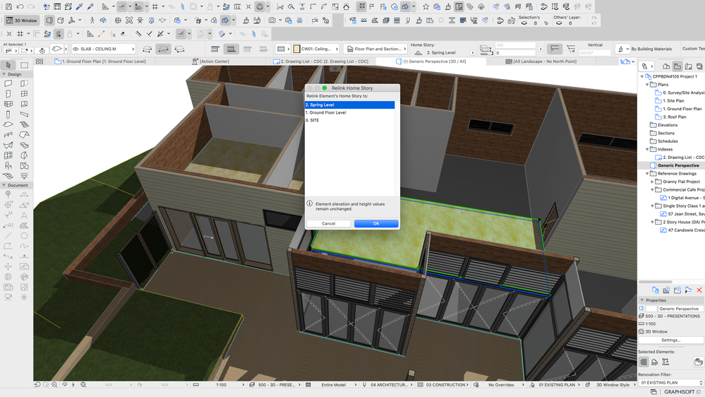Image resolution: width=705 pixels, height=397 pixels.
Task: Click the eyedropper pick up parameters icon
Action: [79, 7]
